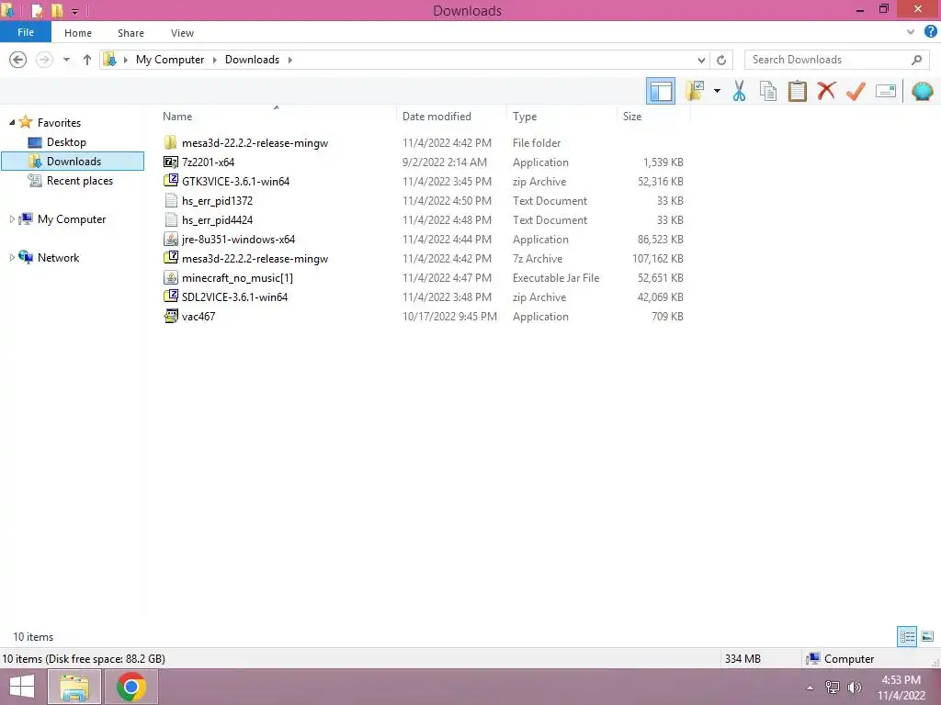Click My Computer in address breadcrumb

coord(170,60)
